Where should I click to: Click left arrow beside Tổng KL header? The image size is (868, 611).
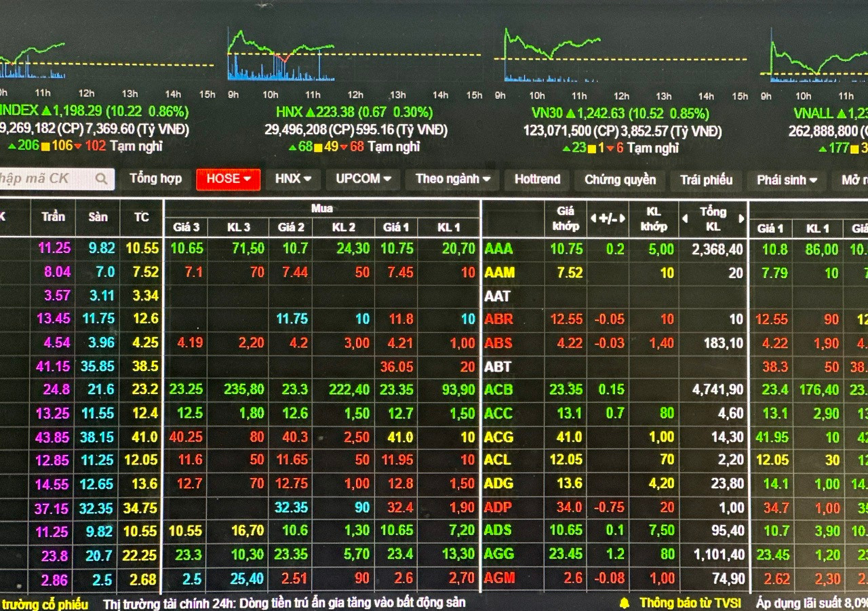684,218
